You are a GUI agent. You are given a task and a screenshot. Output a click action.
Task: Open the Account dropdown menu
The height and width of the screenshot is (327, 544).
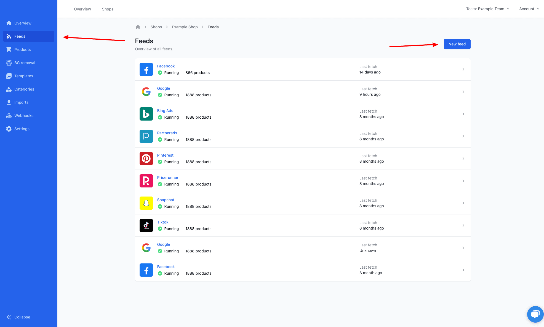[529, 9]
